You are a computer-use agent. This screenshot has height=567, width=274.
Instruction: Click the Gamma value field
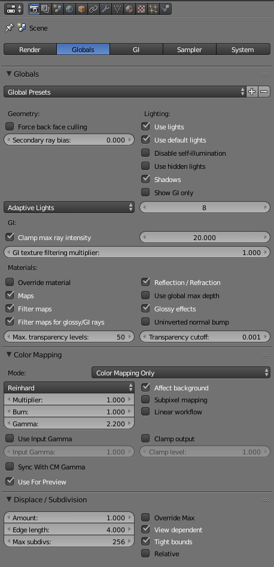pyautogui.click(x=69, y=424)
